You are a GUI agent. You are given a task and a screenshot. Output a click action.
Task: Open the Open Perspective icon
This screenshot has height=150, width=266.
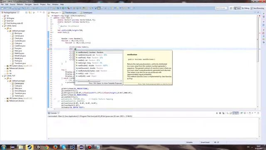pyautogui.click(x=231, y=8)
